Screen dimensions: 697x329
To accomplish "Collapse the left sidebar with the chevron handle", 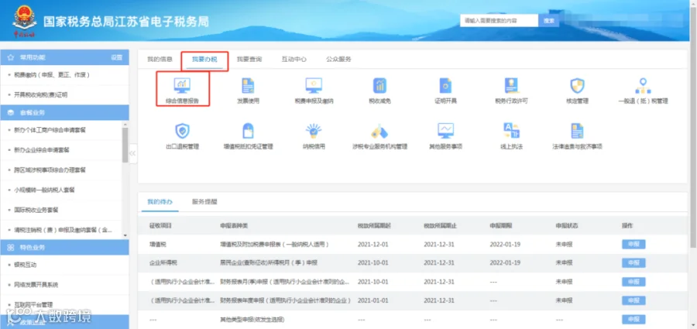I will pyautogui.click(x=132, y=153).
